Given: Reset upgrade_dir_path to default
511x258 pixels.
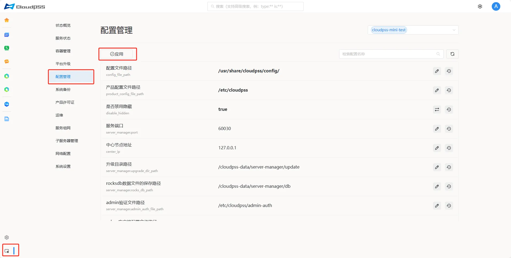Looking at the screenshot, I should [x=449, y=167].
